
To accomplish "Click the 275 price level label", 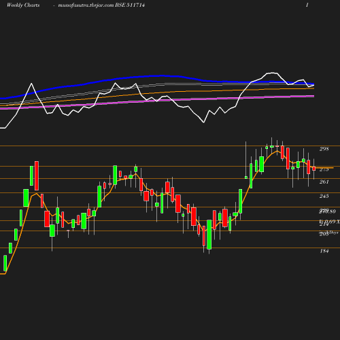I will (x=324, y=169).
